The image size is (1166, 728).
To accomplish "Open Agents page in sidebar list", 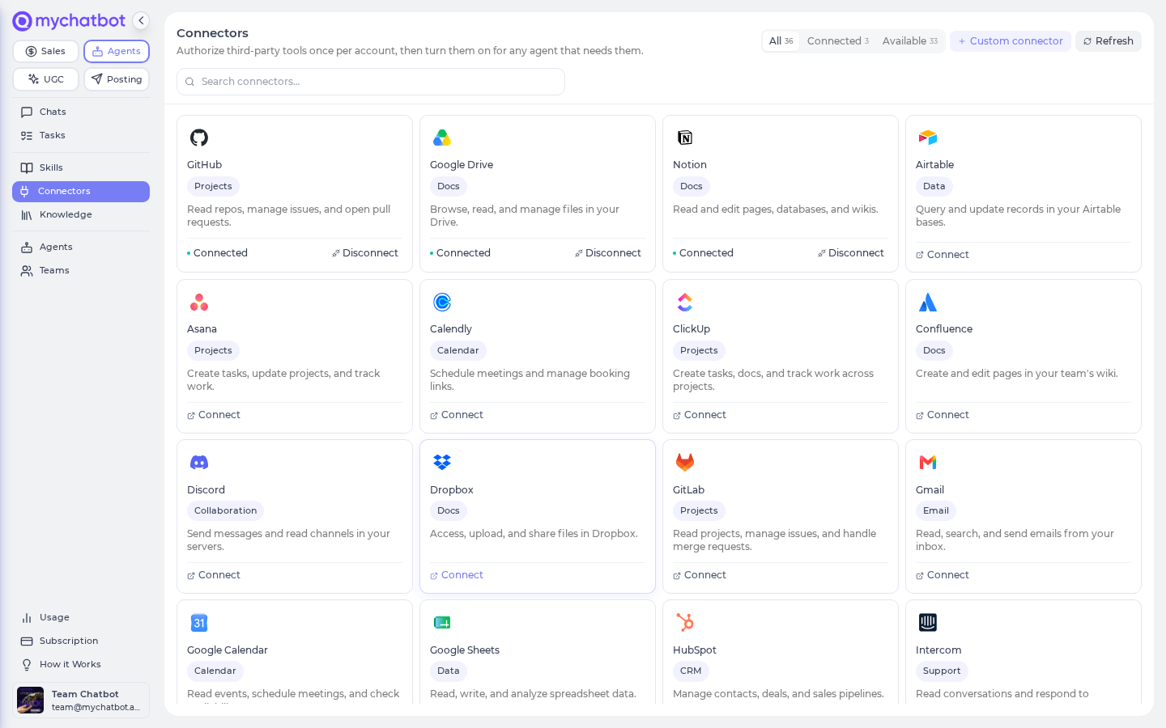I will tap(81, 247).
